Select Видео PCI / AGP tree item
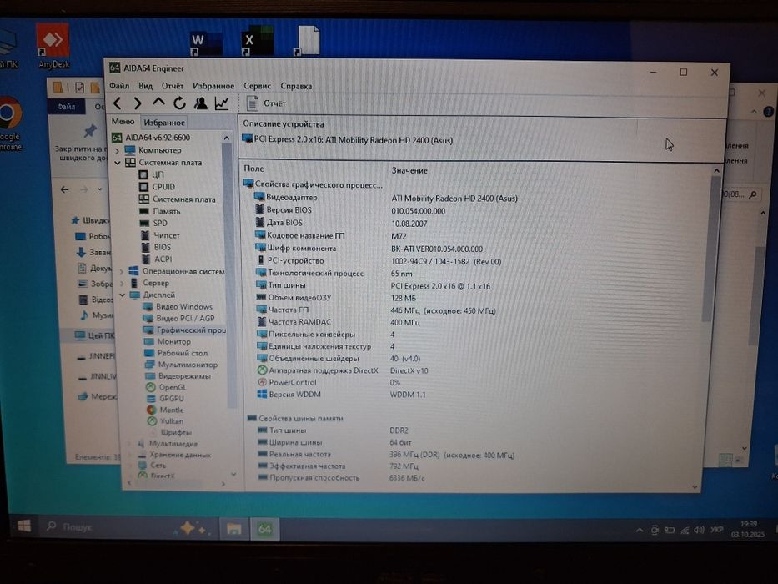 tap(178, 319)
